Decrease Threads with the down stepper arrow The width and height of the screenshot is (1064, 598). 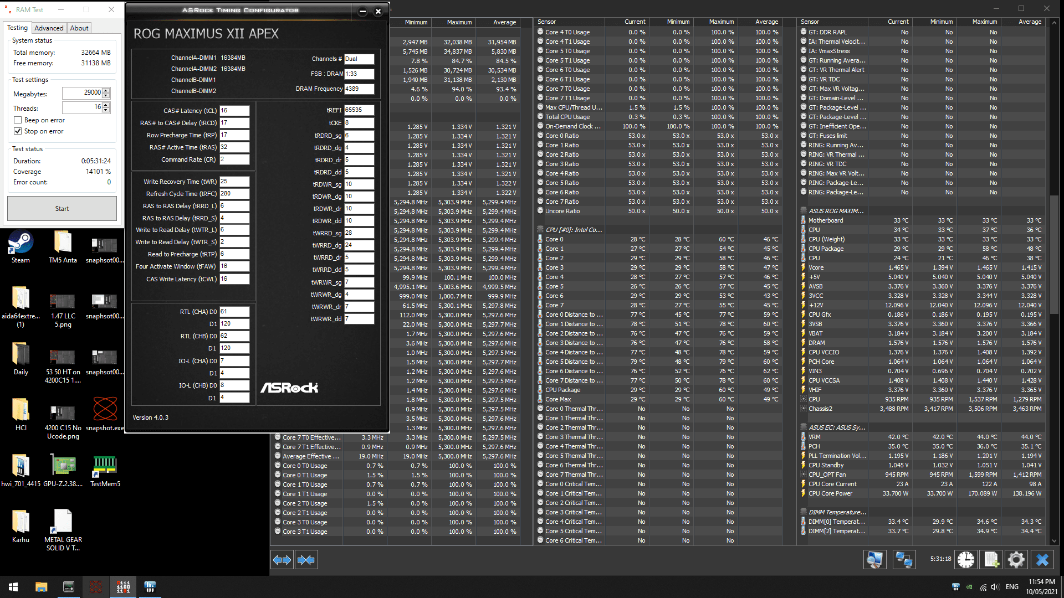point(106,110)
